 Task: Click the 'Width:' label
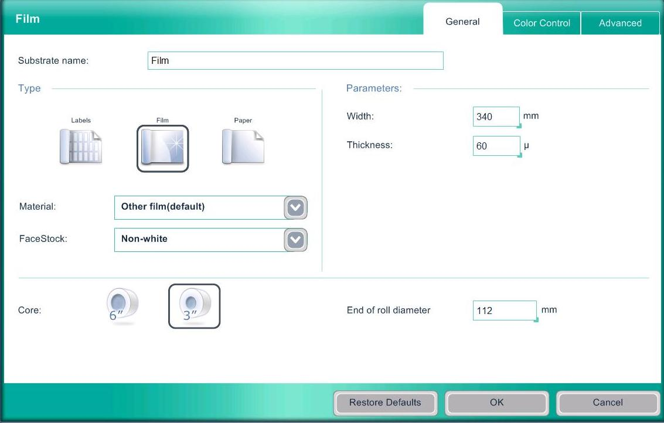click(x=360, y=116)
